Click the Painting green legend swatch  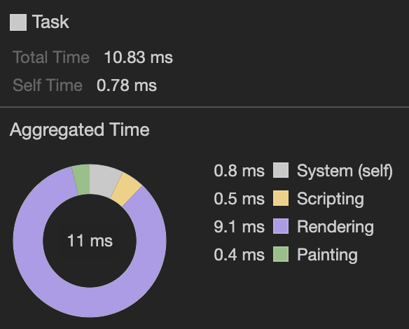coord(281,254)
